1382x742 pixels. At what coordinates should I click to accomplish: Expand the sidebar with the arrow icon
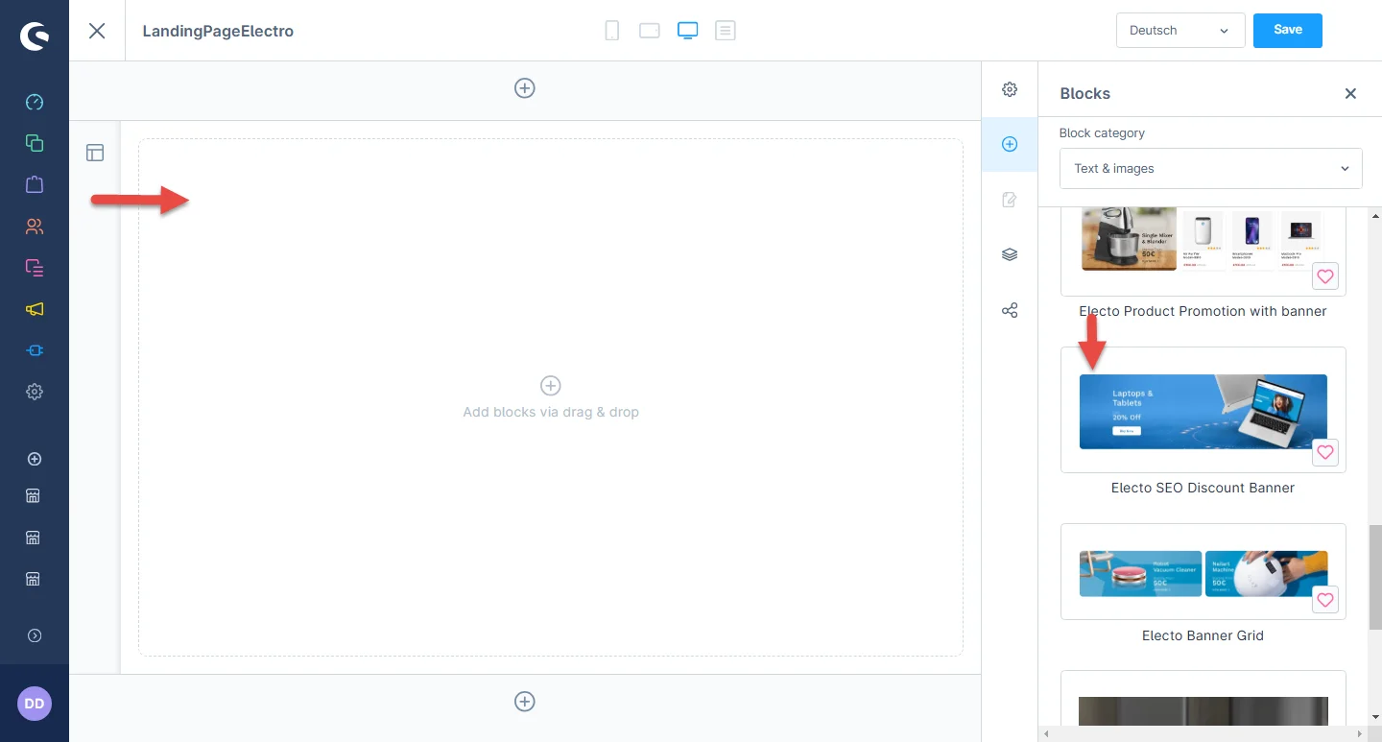35,635
